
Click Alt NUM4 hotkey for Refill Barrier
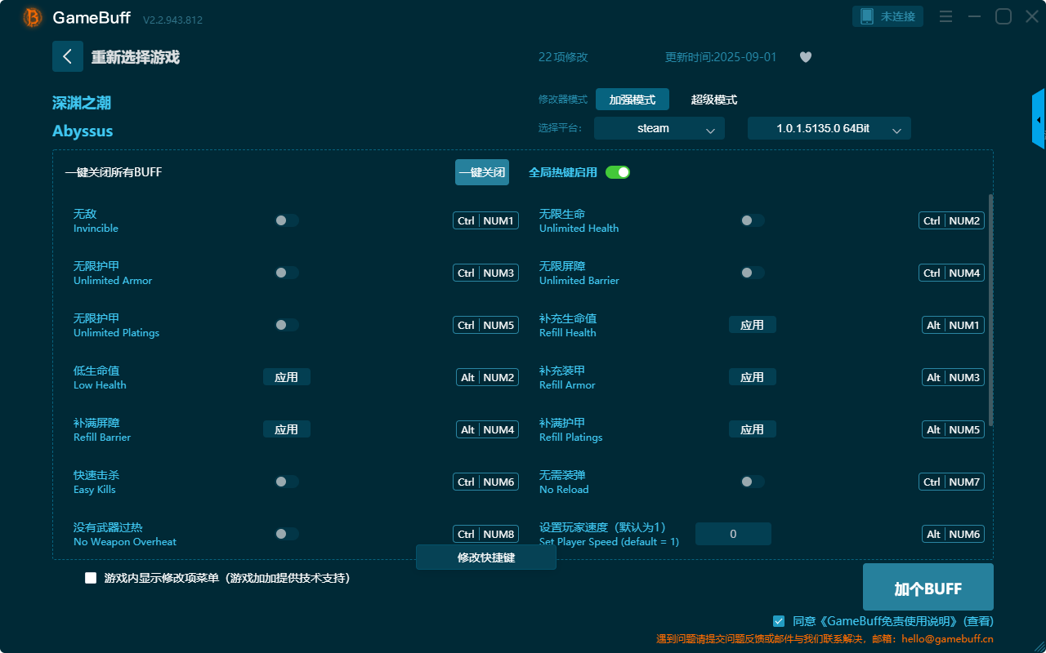point(488,429)
